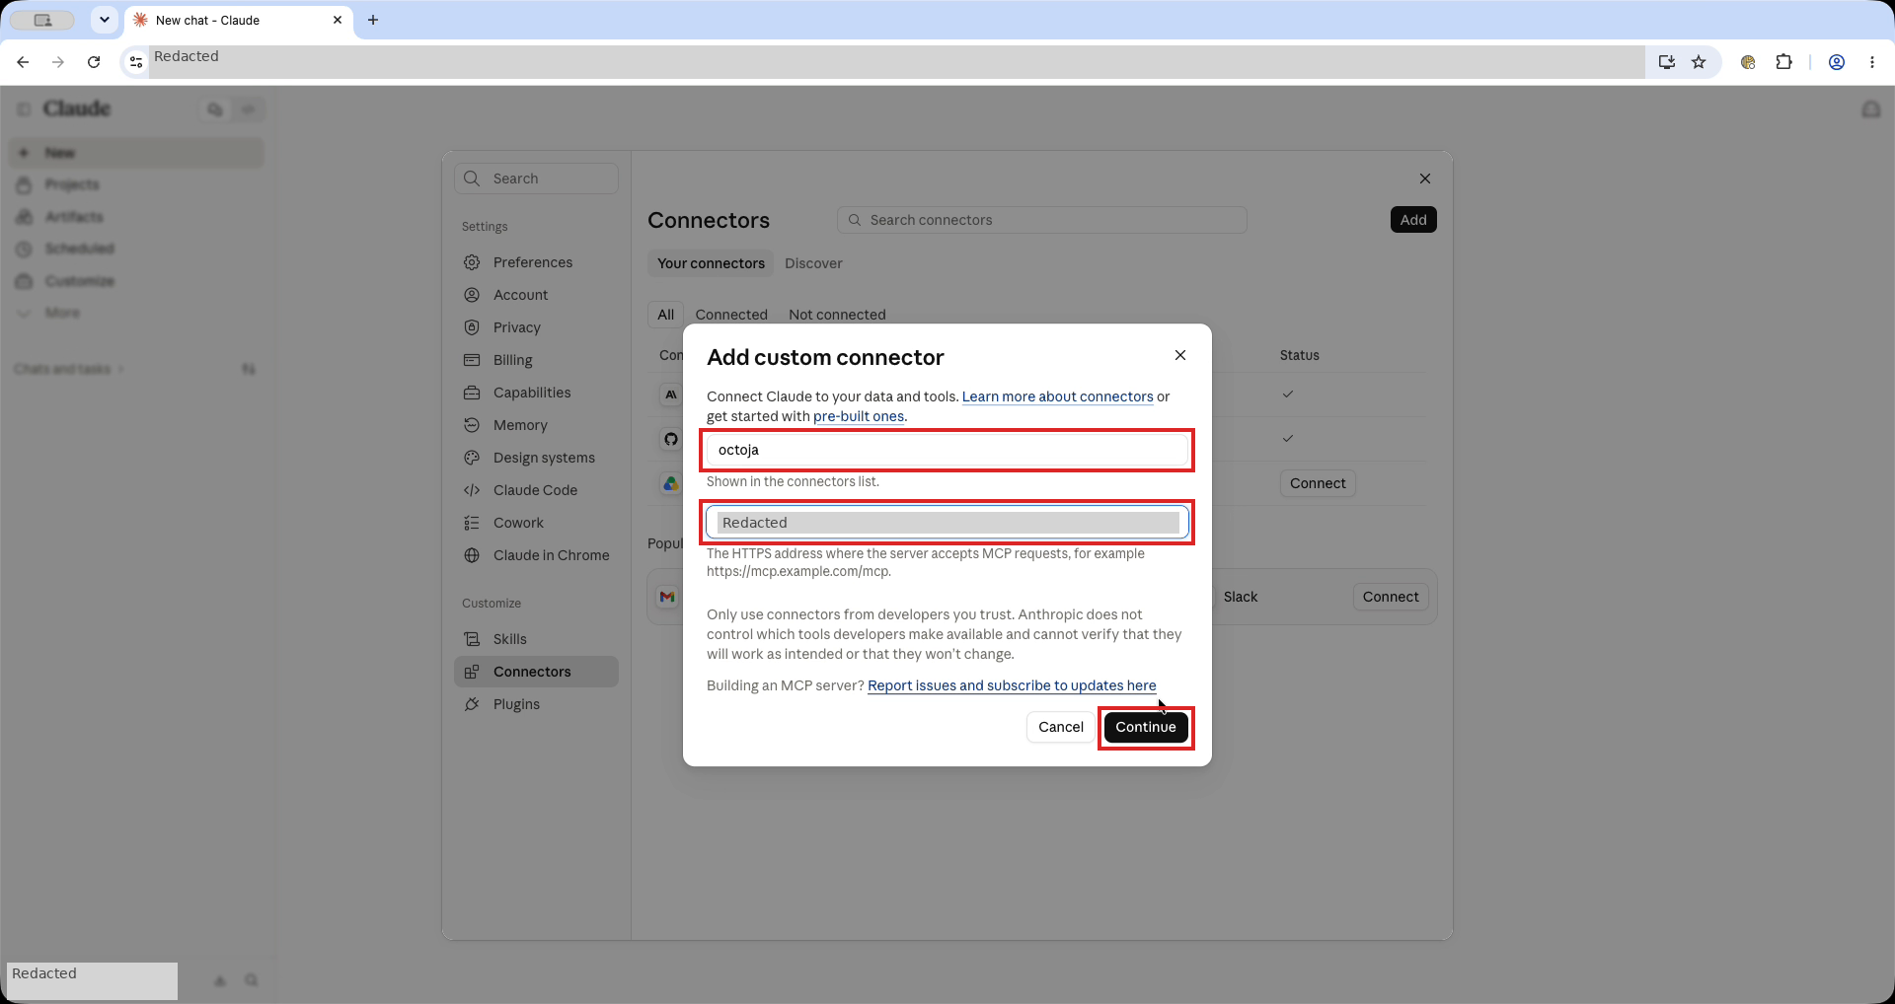
Task: Open Customize in Claude sidebar
Action: click(136, 281)
